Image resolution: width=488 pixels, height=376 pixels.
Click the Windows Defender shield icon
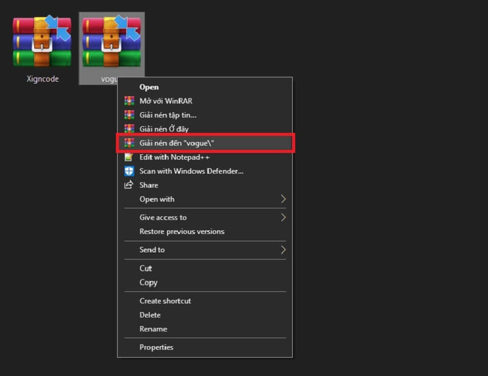(x=129, y=171)
